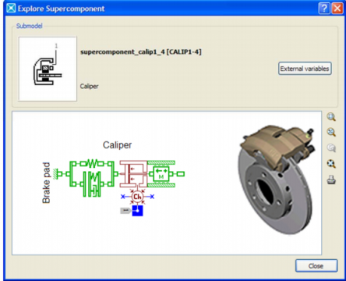Click the Caliper label in sketch
Image resolution: width=346 pixels, height=281 pixels.
click(117, 145)
